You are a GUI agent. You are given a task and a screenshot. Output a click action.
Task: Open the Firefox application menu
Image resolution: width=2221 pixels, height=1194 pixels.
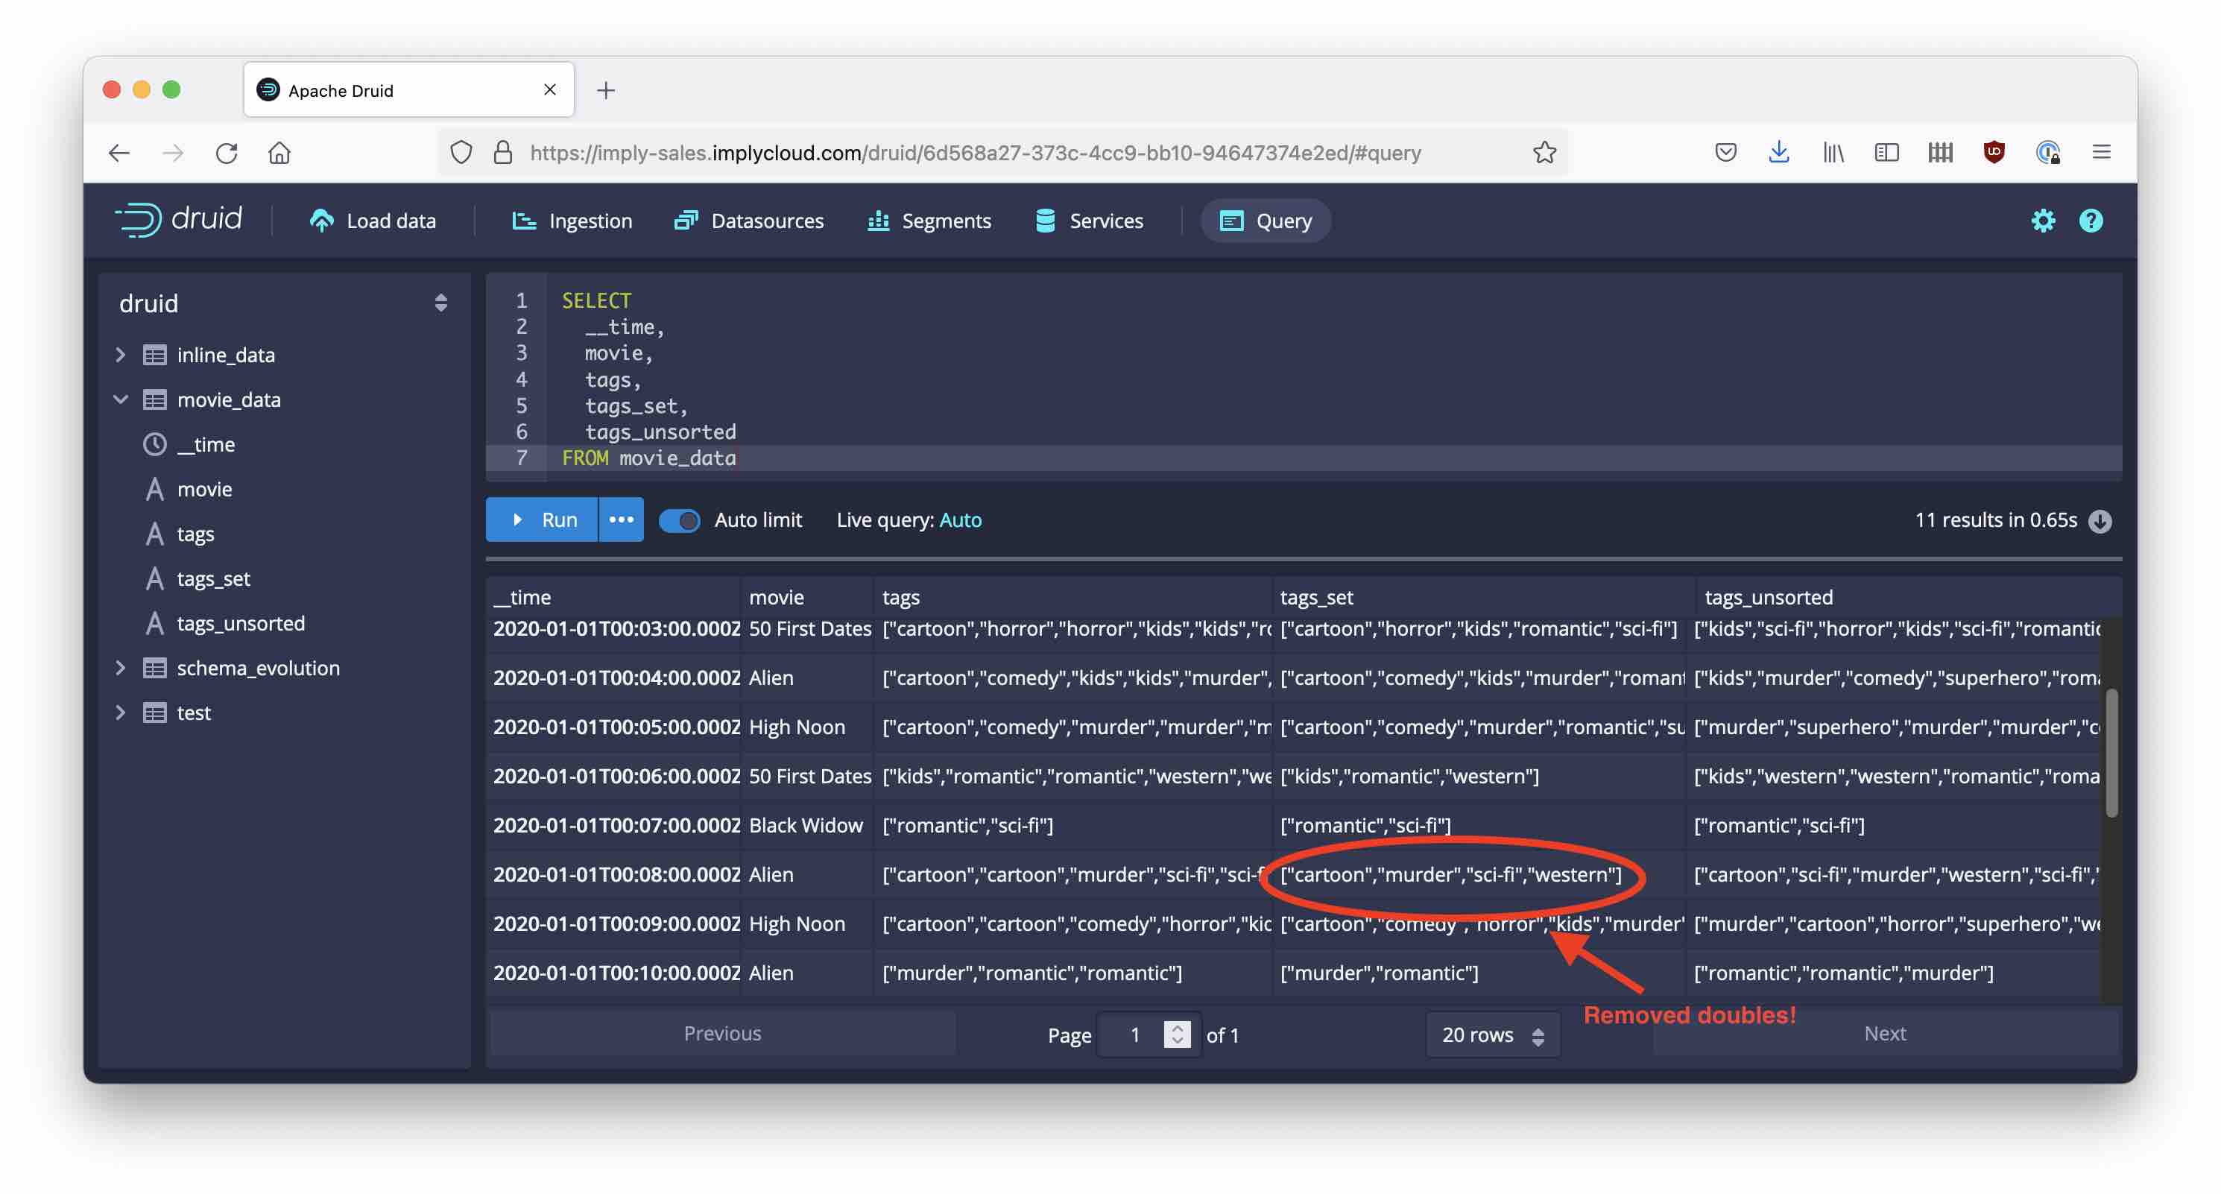pos(2102,153)
